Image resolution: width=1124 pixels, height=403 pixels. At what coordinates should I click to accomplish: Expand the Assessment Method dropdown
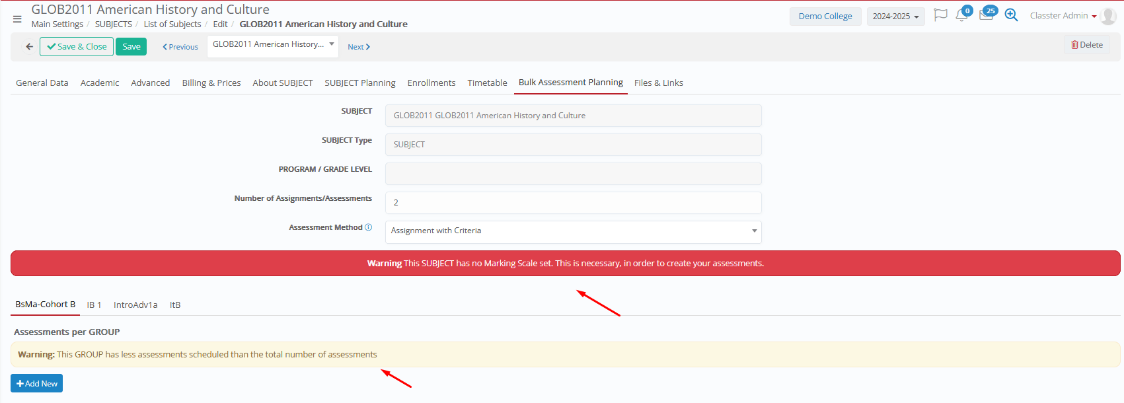pos(573,231)
